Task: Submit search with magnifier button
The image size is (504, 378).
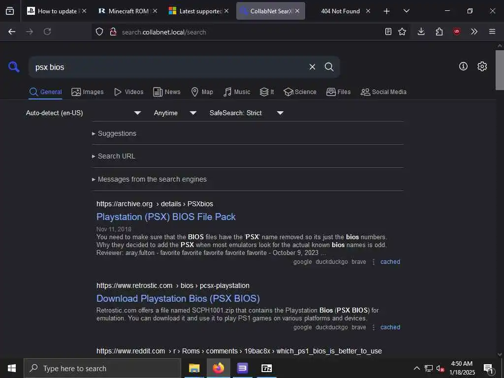Action: (329, 67)
